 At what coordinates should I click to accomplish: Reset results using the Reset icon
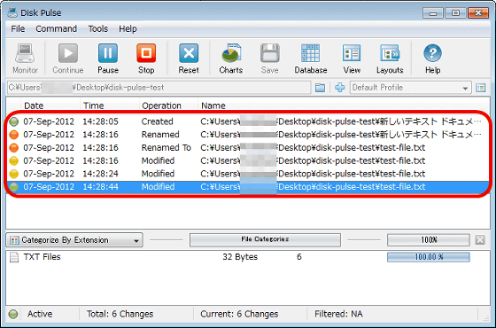pos(189,53)
